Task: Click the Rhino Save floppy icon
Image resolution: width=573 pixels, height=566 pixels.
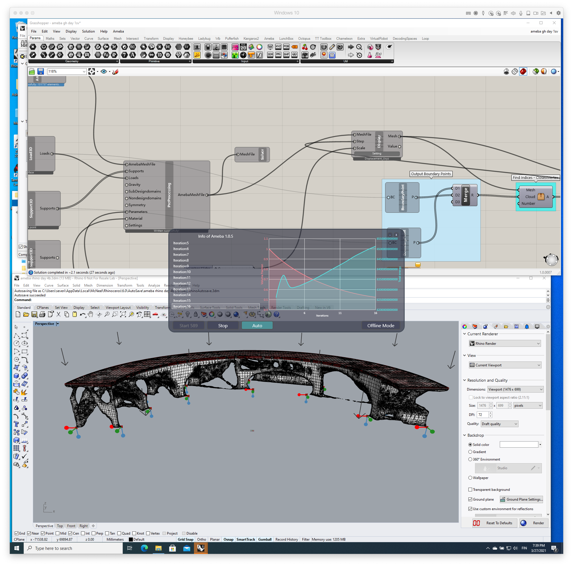Action: [34, 315]
